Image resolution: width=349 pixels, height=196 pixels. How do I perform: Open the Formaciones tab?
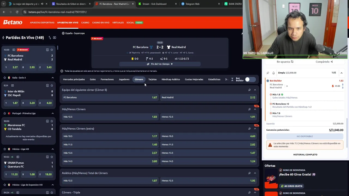click(x=107, y=79)
